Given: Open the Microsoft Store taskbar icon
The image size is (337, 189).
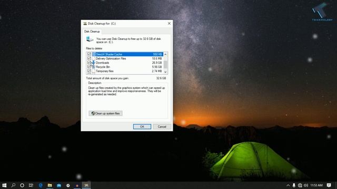Looking at the screenshot, I should click(59, 185).
